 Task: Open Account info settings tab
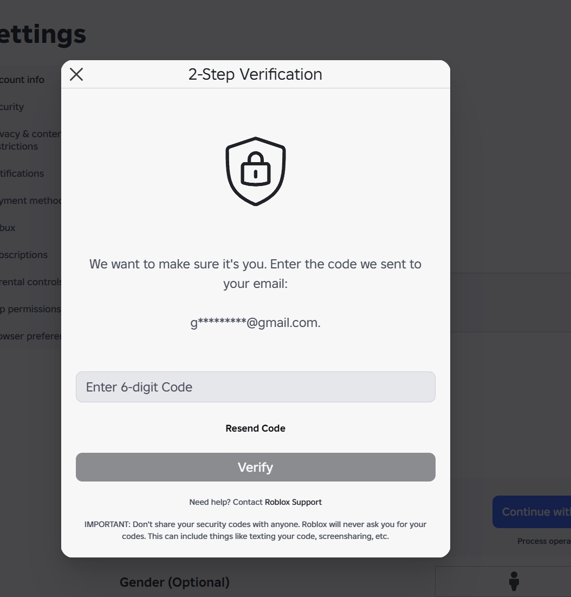point(22,80)
